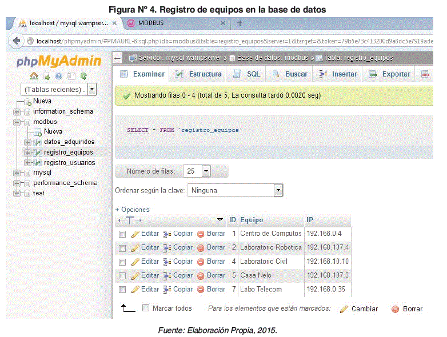
Task: Check the row checkbox for Laboratorio Robotica
Action: (x=122, y=248)
